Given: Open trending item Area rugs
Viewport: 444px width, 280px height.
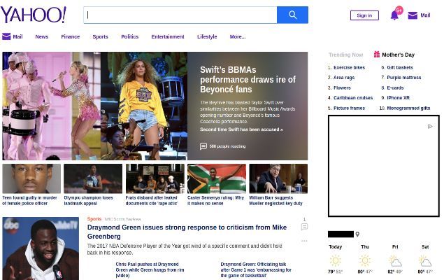Looking at the screenshot, I should click(x=344, y=78).
